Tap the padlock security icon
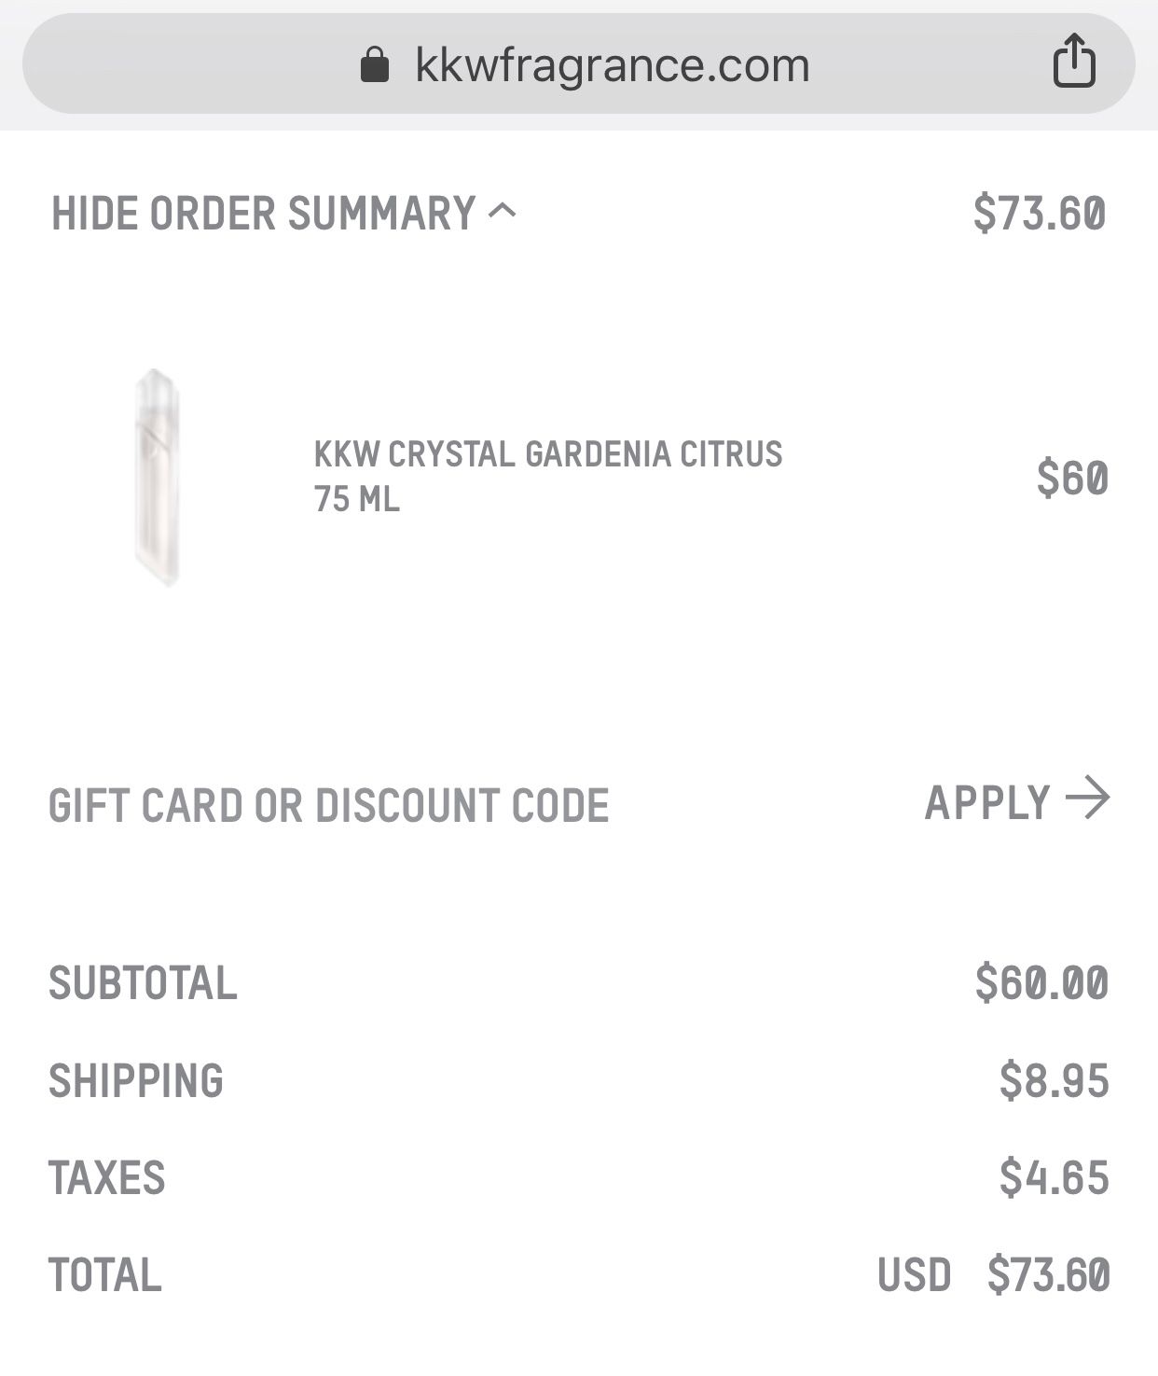 tap(375, 64)
